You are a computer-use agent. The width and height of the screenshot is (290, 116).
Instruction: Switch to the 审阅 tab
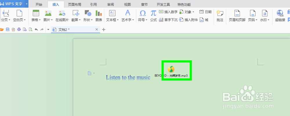point(110,5)
